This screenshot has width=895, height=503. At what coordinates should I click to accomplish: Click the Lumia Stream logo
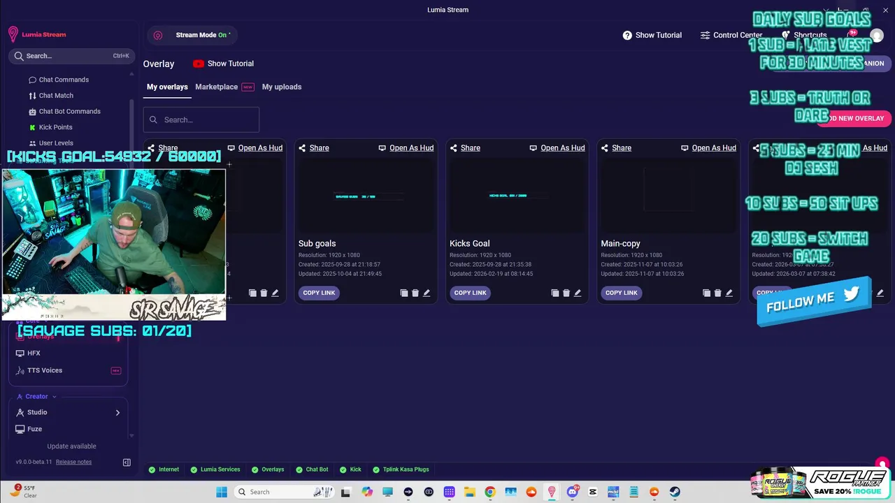pos(37,34)
